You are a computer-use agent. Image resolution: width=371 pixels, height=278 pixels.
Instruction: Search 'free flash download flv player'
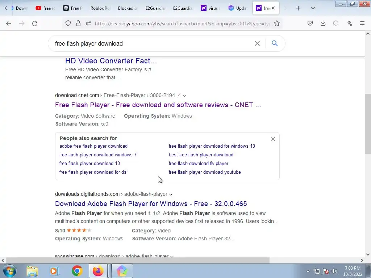pyautogui.click(x=199, y=163)
